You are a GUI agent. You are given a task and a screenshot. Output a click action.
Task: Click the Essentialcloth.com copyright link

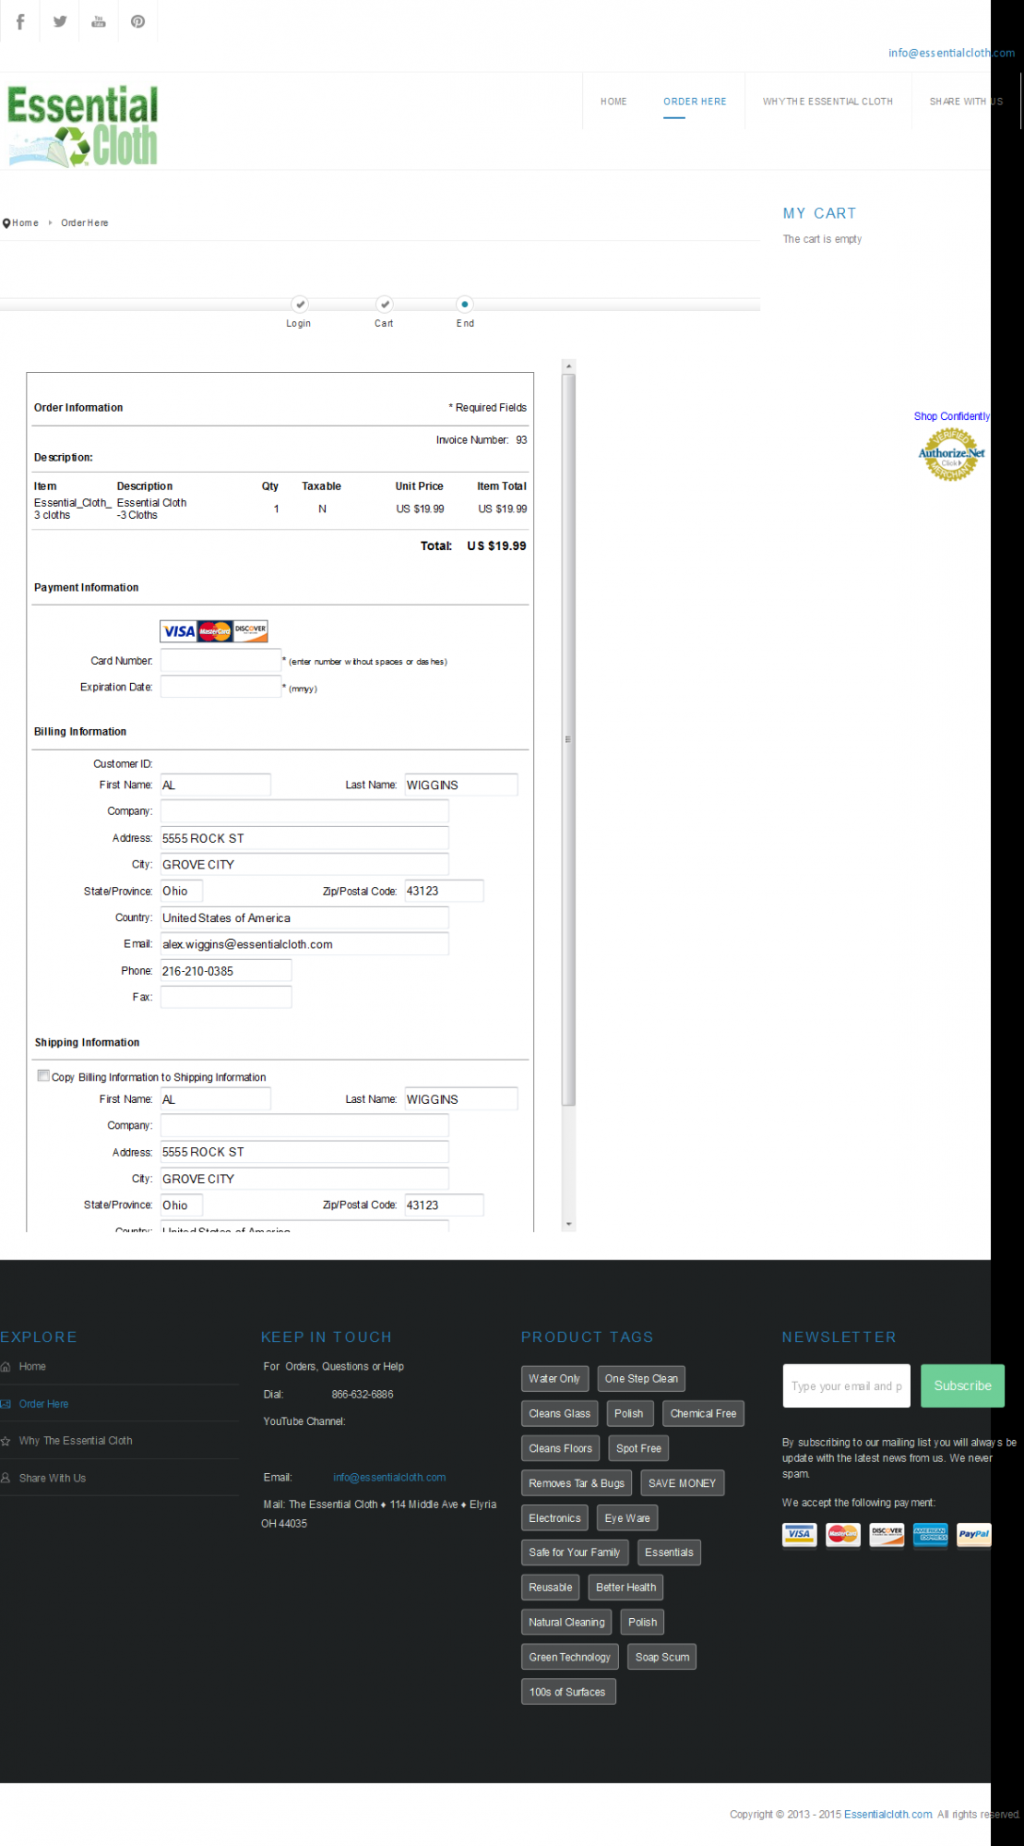(x=888, y=1815)
